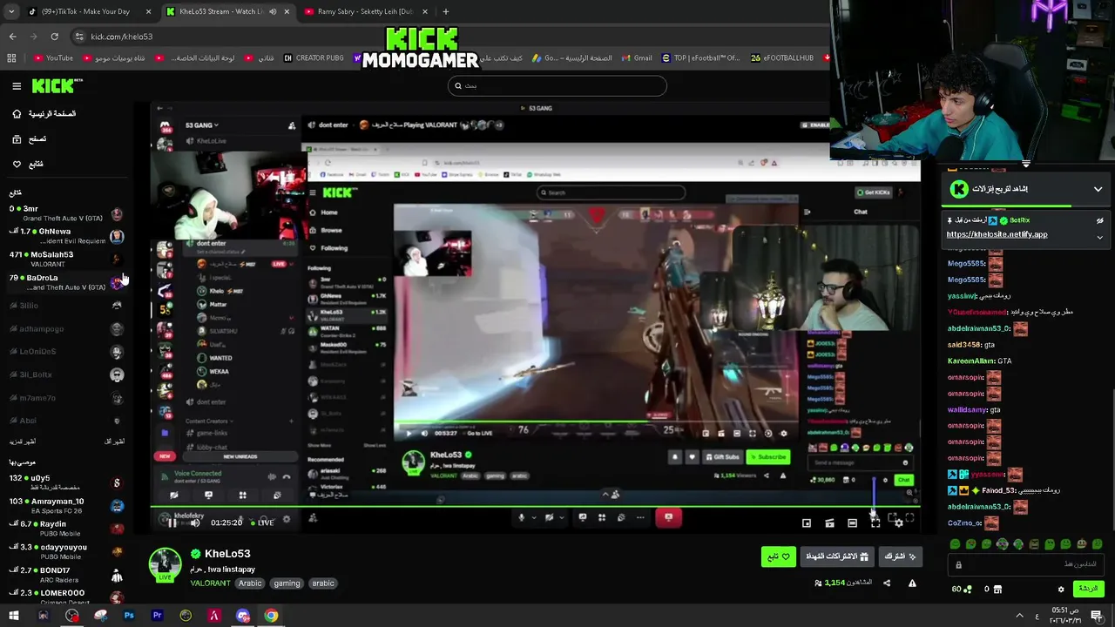This screenshot has width=1115, height=627.
Task: Toggle theater mode in the player
Action: [852, 522]
